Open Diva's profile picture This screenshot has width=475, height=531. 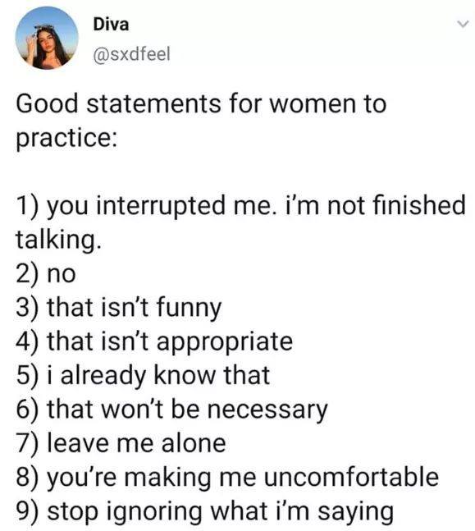click(x=47, y=38)
